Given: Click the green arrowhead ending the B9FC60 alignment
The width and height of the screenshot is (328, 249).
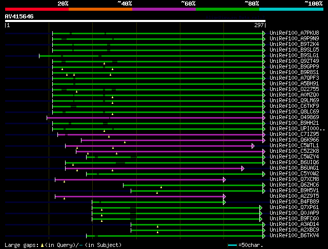Looking at the screenshot, I should tap(261, 219).
